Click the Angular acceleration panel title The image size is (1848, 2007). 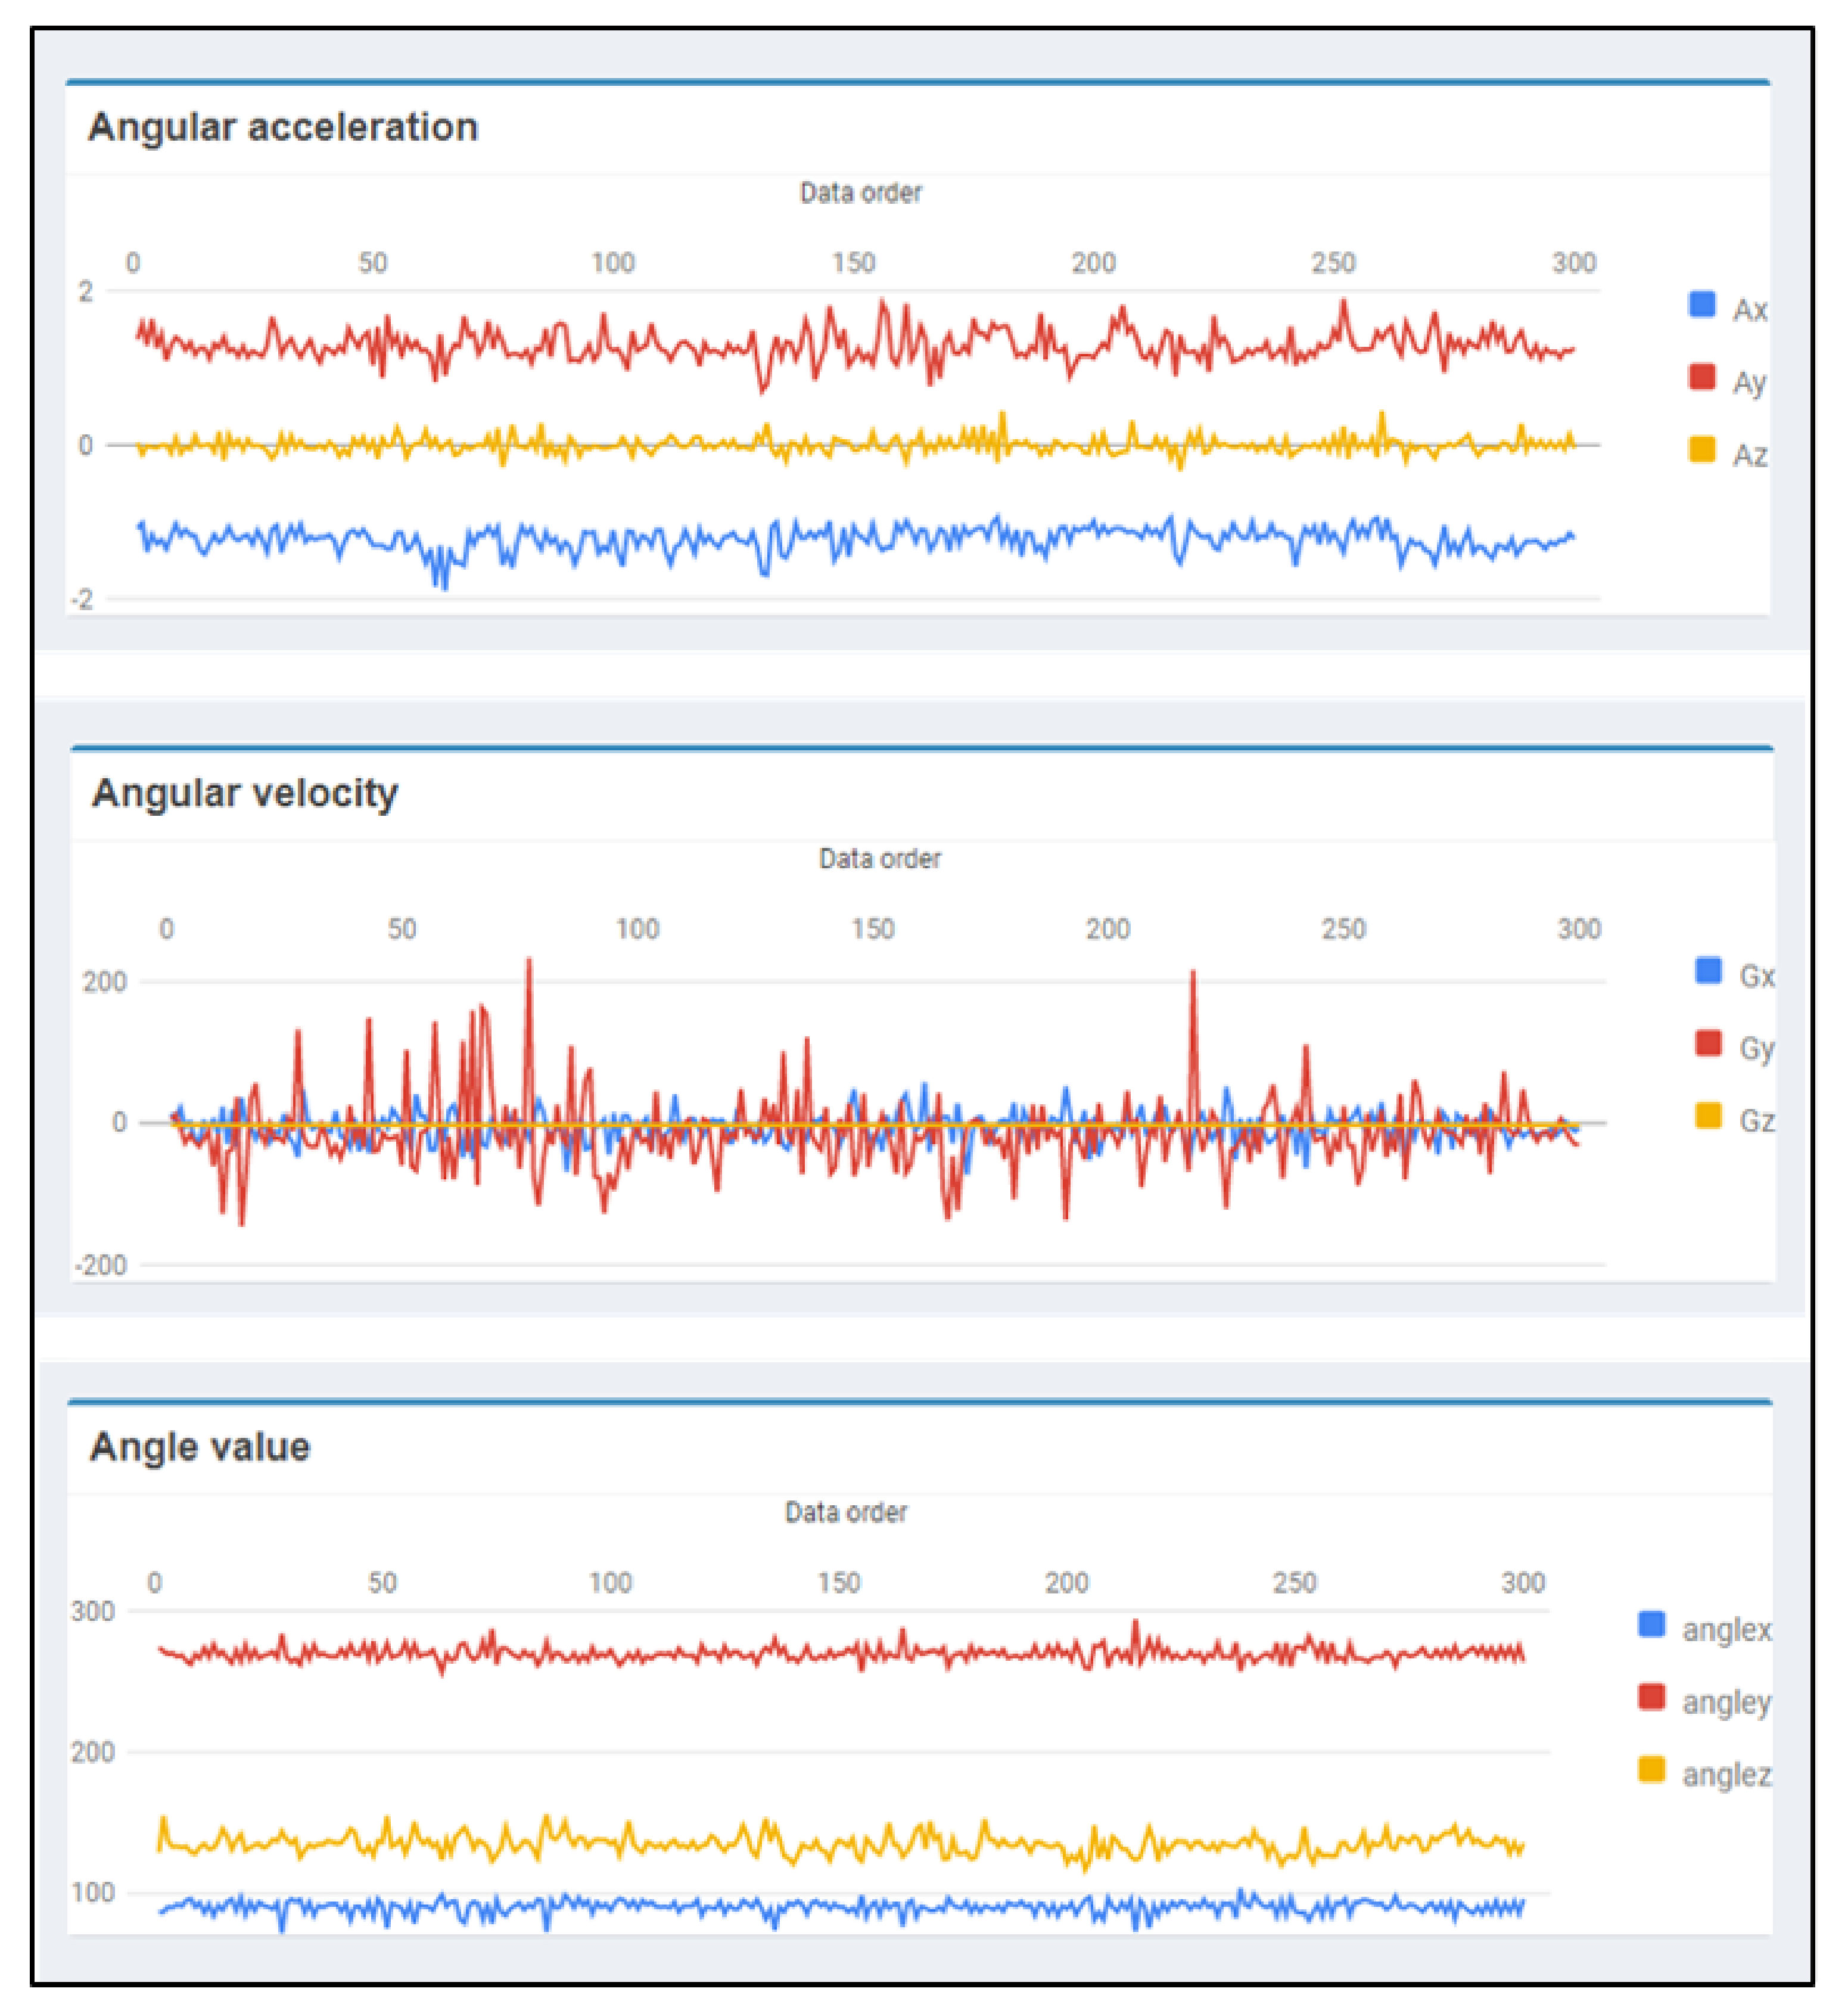pyautogui.click(x=283, y=127)
